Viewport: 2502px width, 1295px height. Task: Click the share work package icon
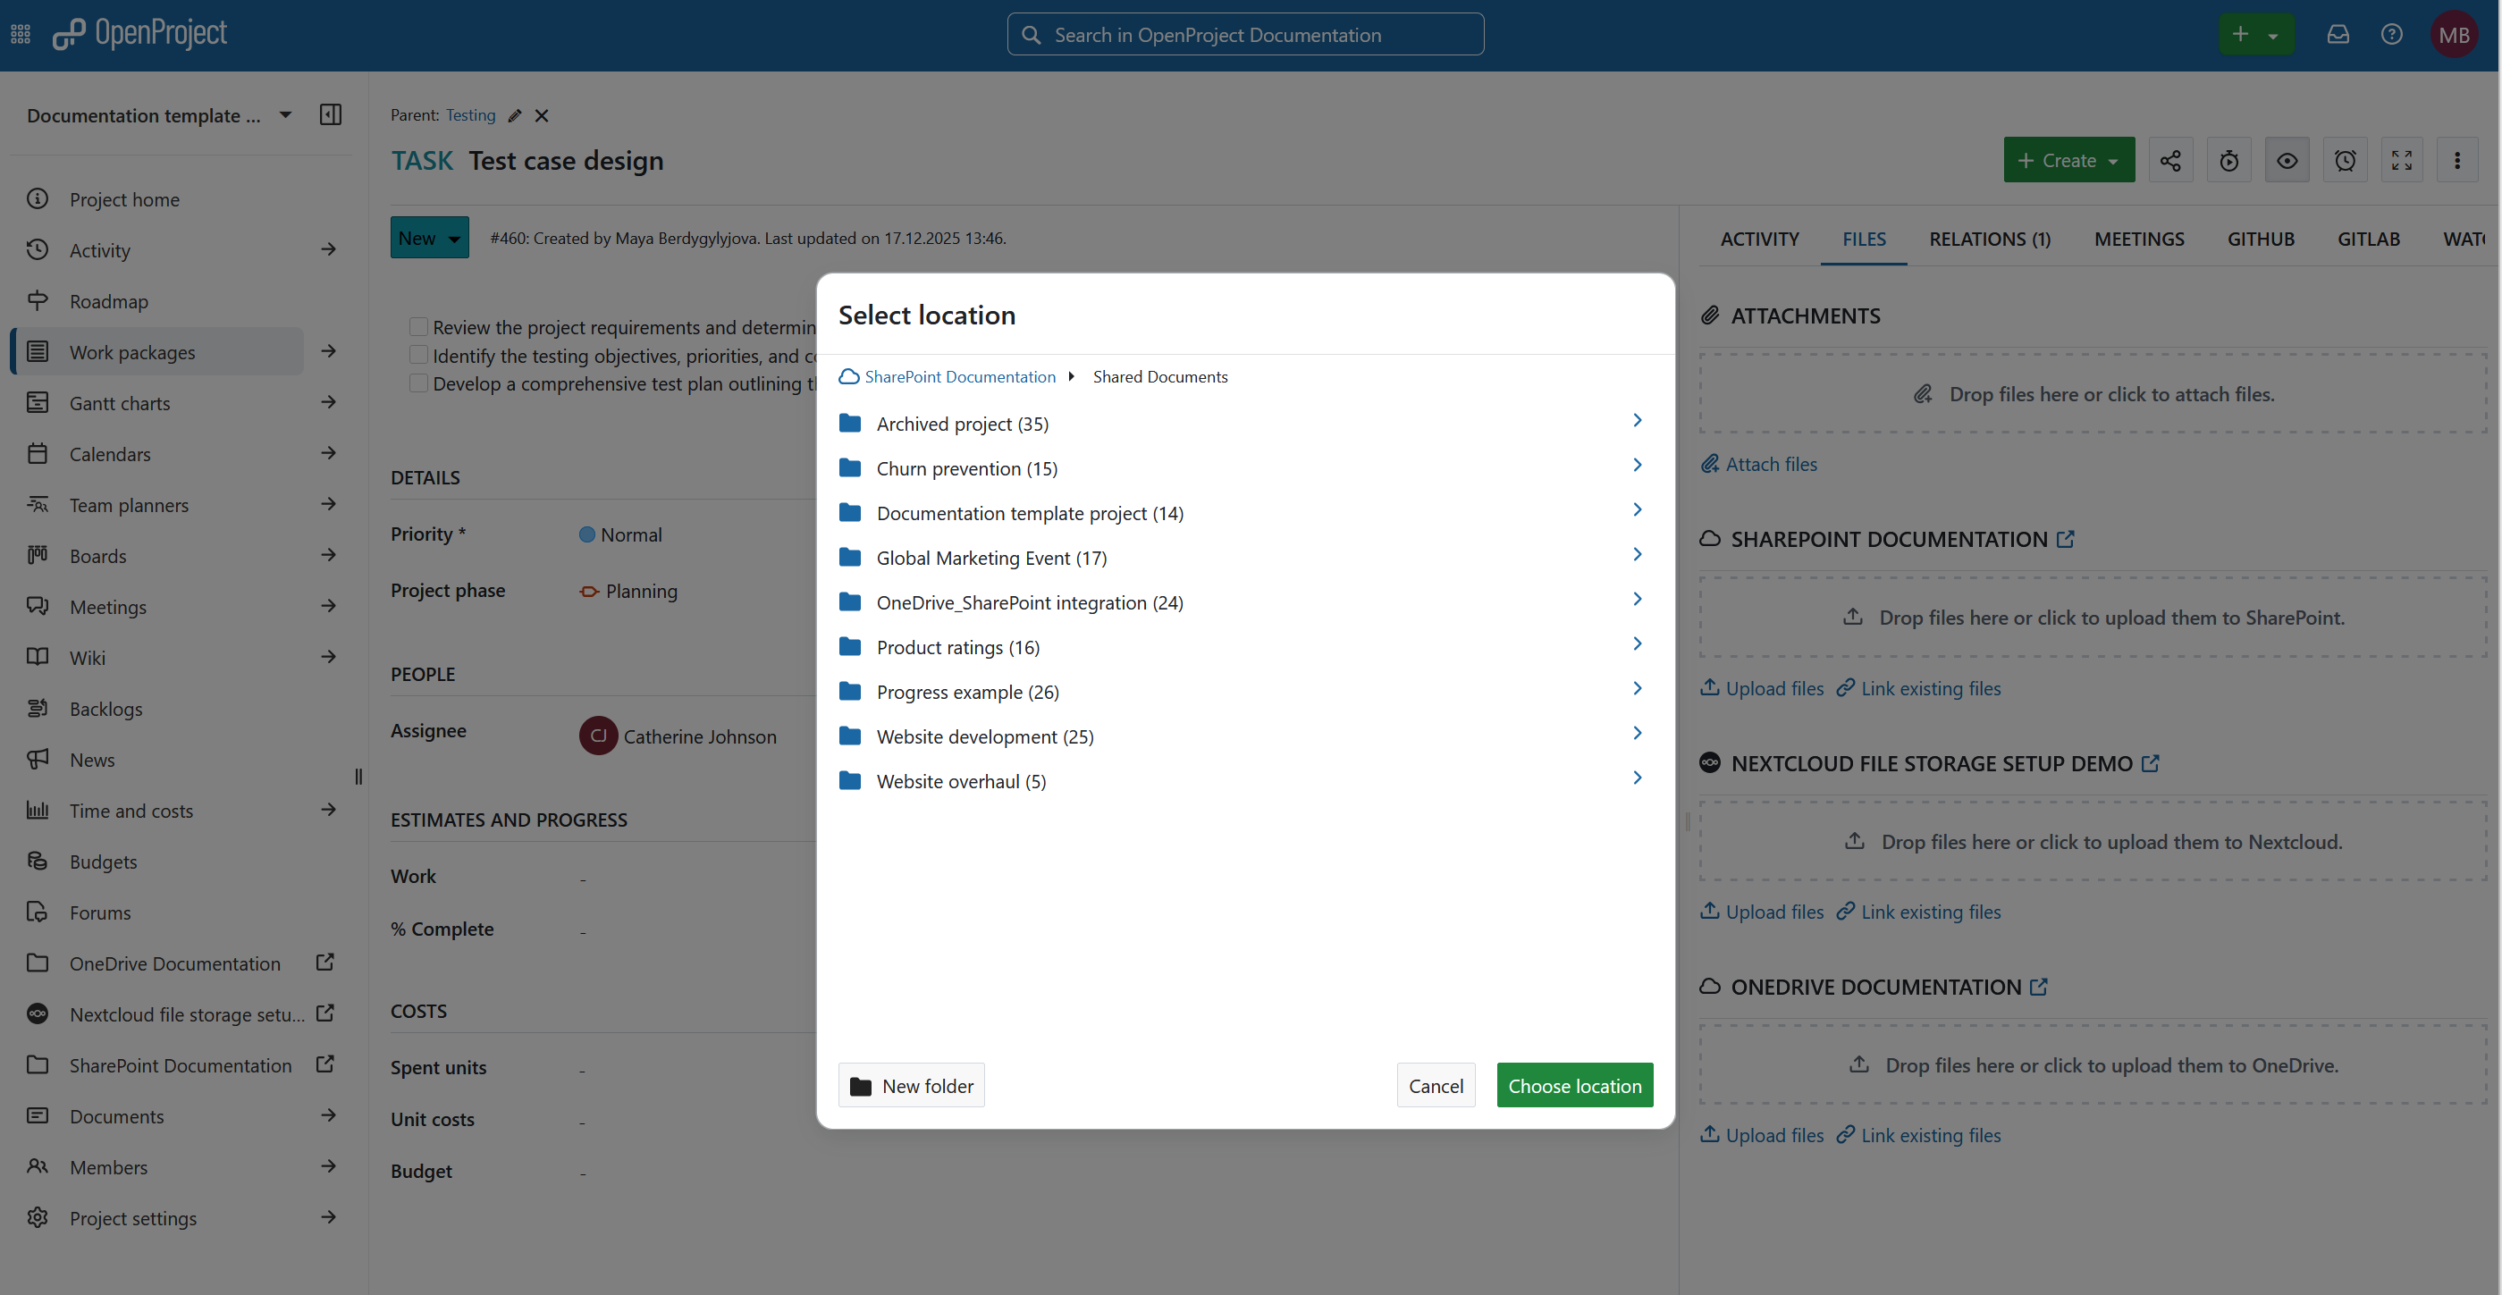pos(2169,160)
